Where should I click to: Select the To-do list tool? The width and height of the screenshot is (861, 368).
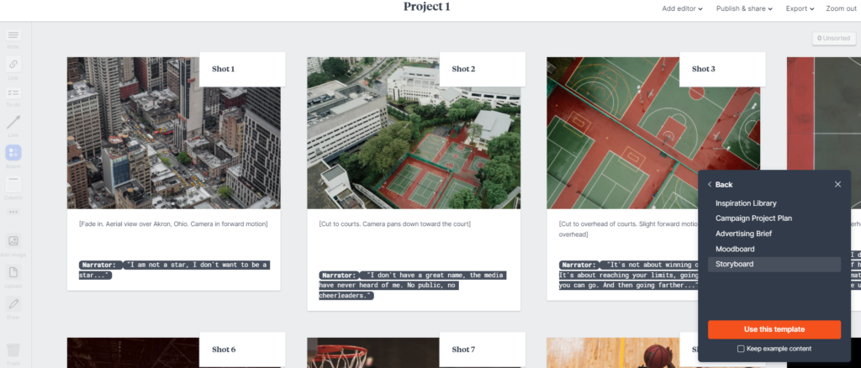[13, 94]
